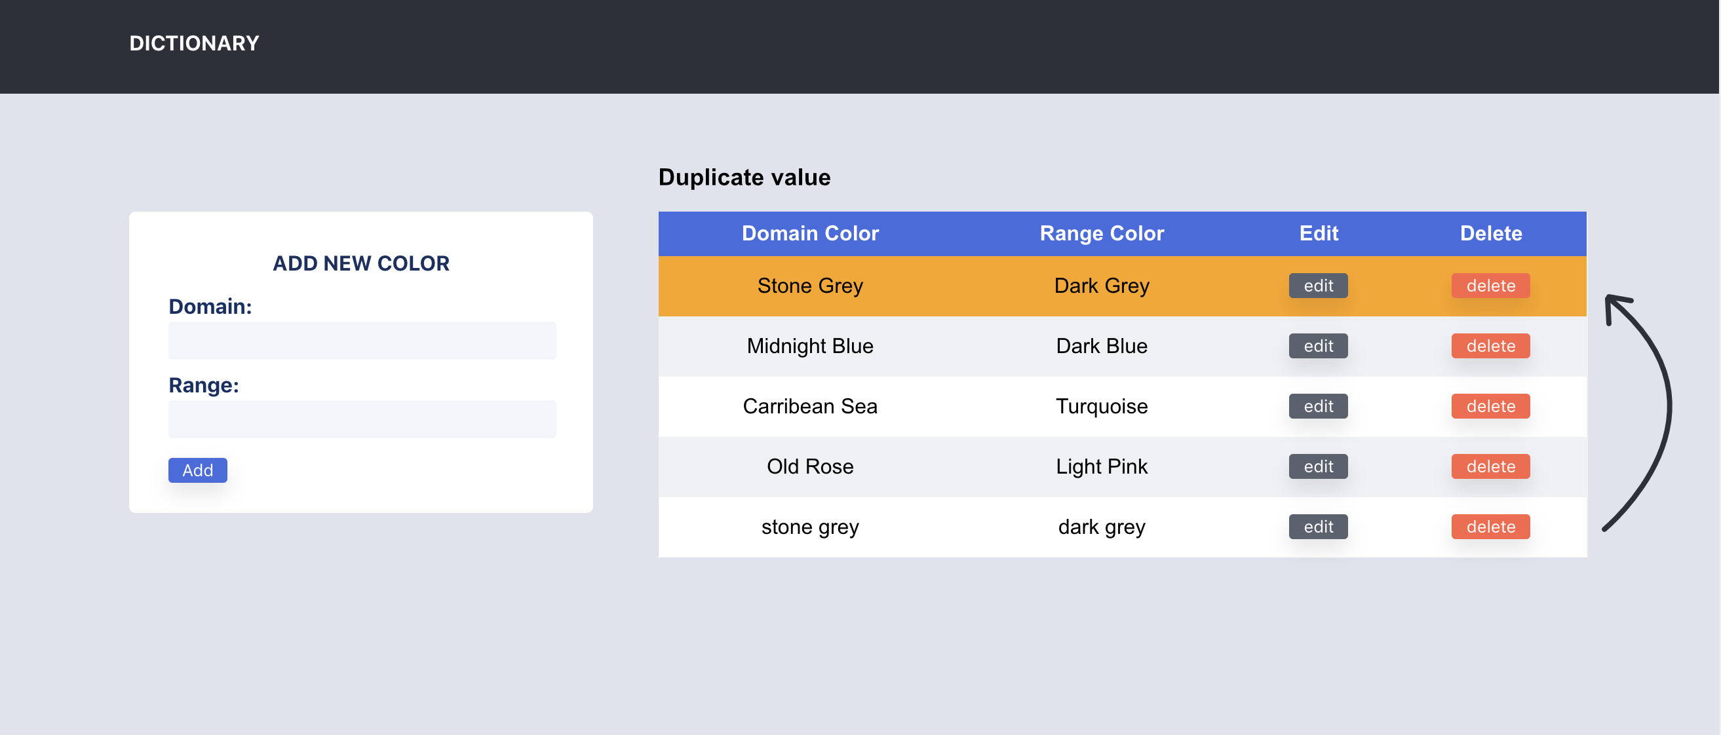This screenshot has width=1721, height=735.
Task: Click the Range Color column header
Action: pyautogui.click(x=1101, y=233)
